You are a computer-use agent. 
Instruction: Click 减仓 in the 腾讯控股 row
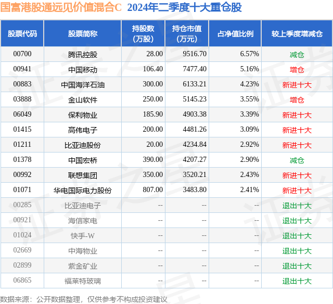[x=297, y=55]
